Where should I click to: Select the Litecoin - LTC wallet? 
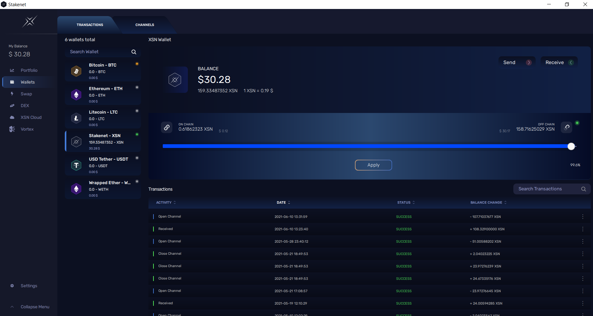pos(103,118)
